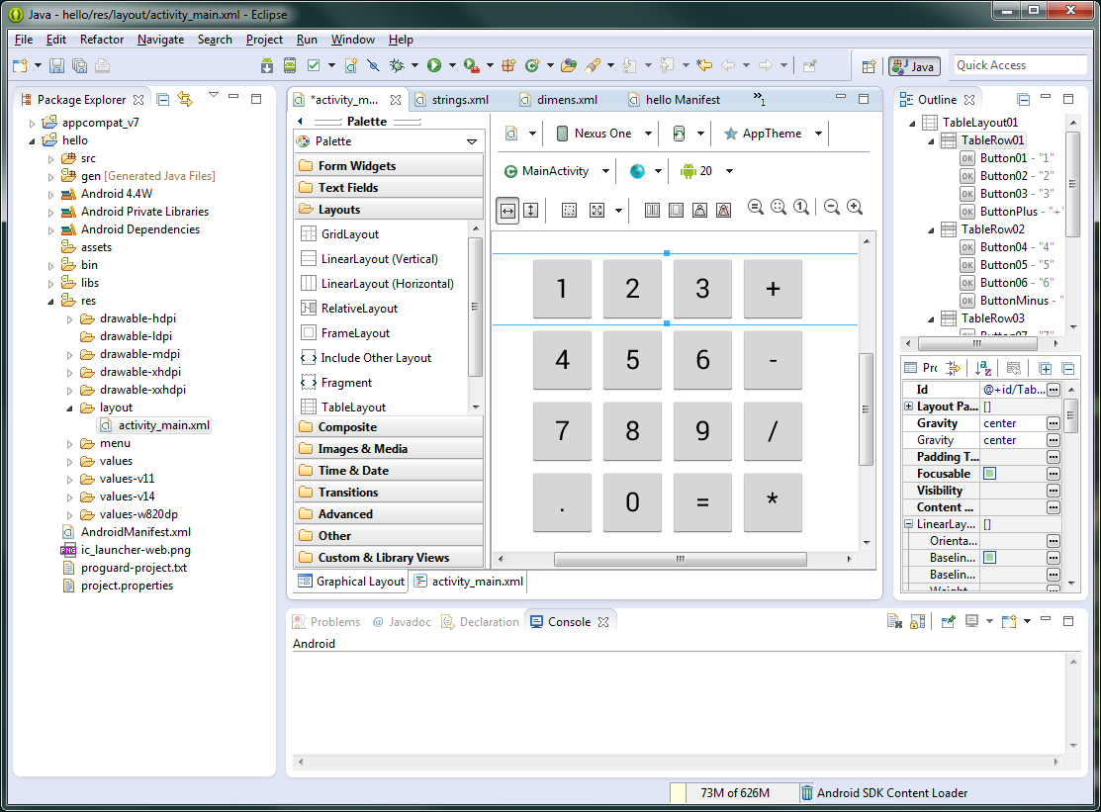The image size is (1101, 812).
Task: Toggle the Focusable property checkbox
Action: click(989, 474)
